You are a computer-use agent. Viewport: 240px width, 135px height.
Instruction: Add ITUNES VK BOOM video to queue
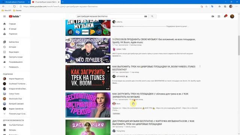click(108, 71)
